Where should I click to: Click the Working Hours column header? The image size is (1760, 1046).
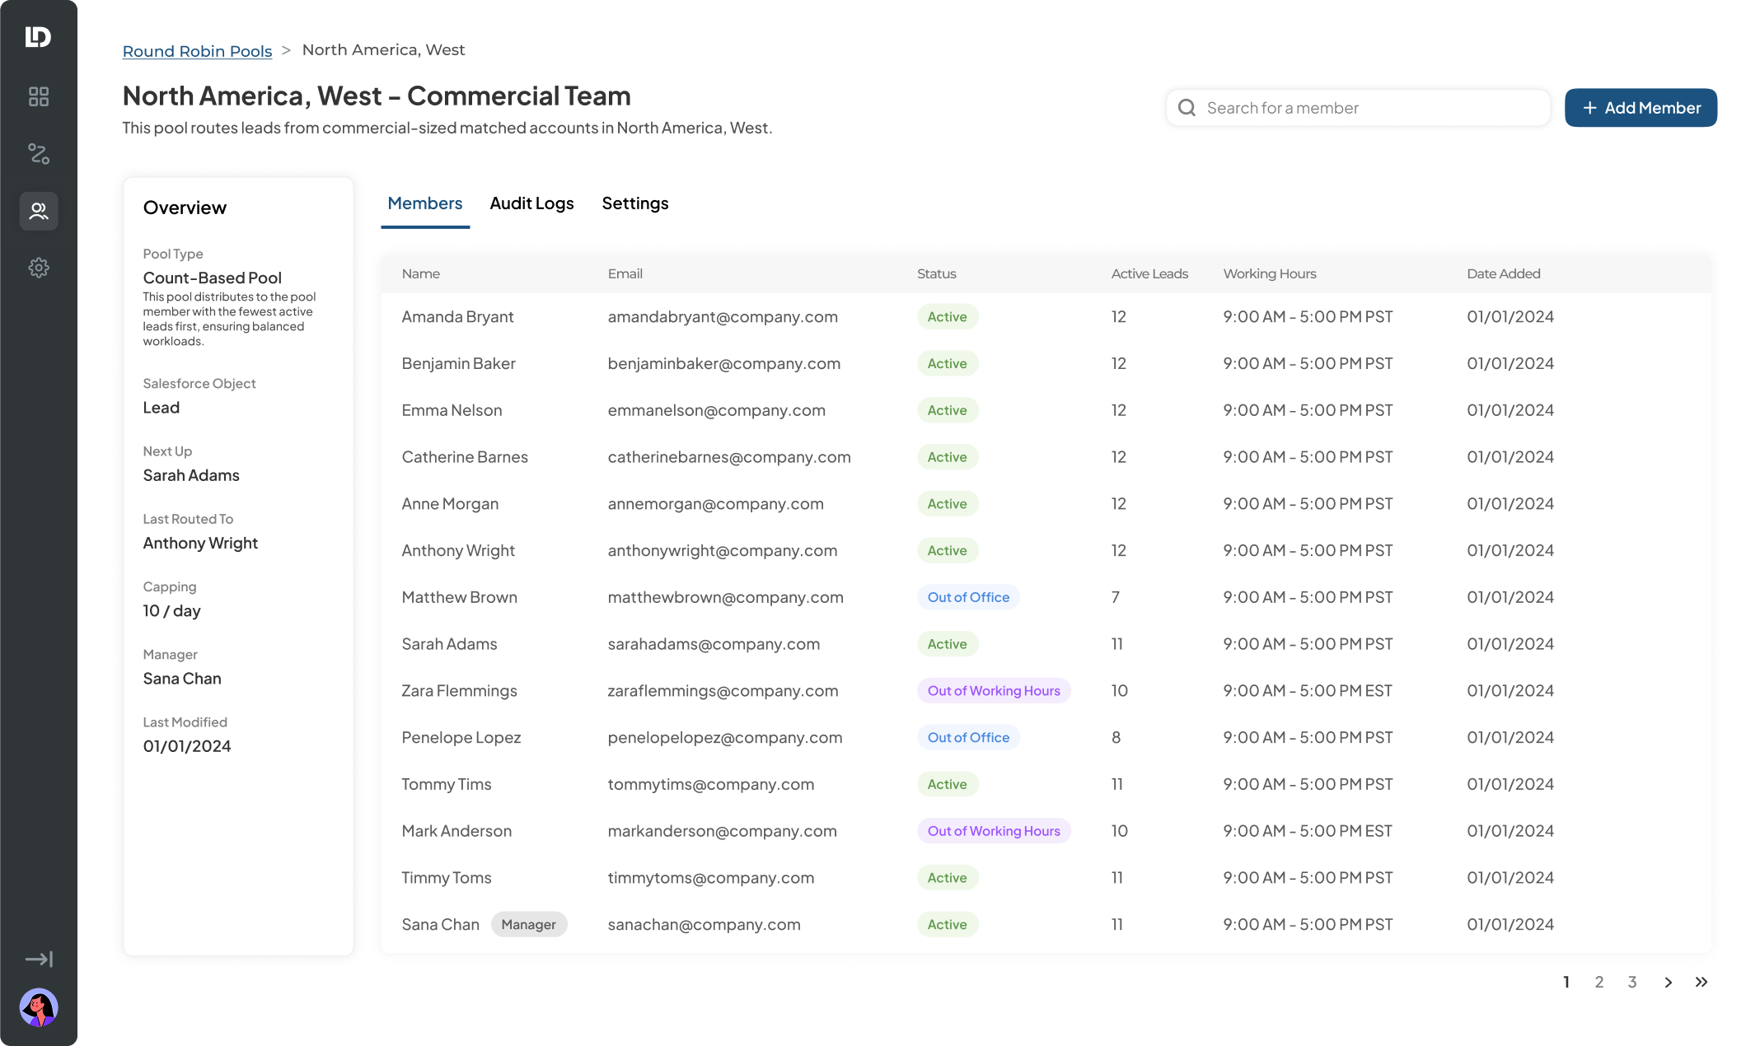[x=1270, y=273]
